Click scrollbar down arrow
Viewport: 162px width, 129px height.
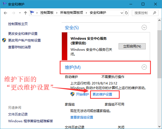click(x=159, y=126)
